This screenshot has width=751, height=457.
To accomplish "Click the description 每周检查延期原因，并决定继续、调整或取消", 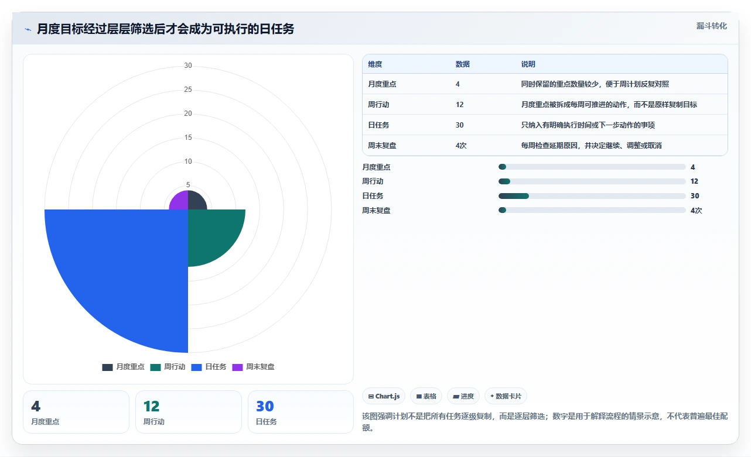I will (592, 146).
